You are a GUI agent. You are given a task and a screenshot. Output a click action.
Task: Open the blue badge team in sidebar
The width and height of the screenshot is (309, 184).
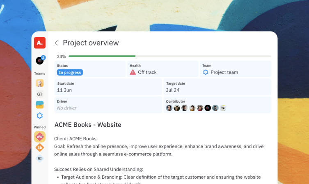click(40, 115)
